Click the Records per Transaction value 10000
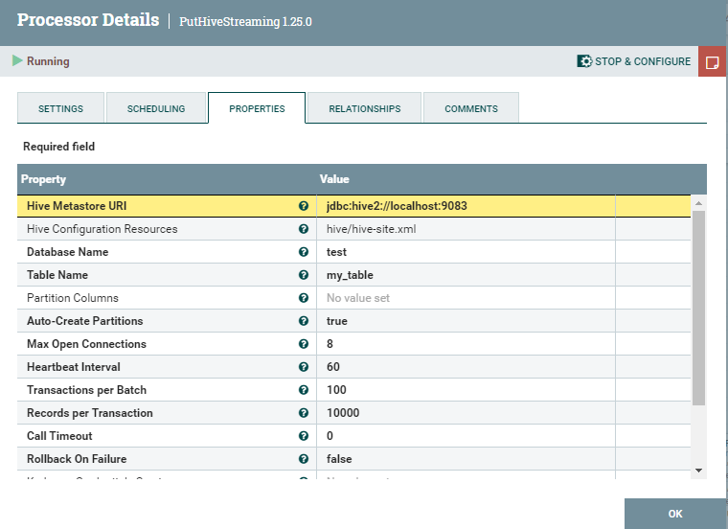 (343, 413)
